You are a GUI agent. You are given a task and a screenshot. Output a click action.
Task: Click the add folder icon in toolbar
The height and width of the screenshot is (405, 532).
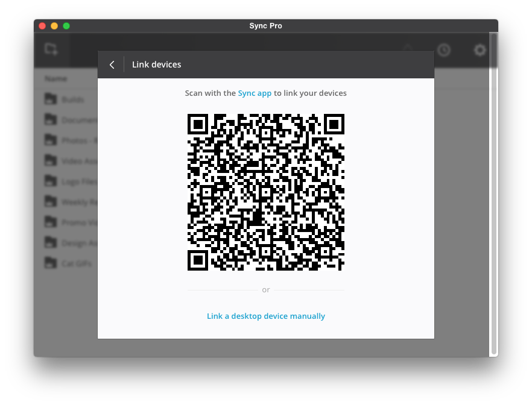51,49
